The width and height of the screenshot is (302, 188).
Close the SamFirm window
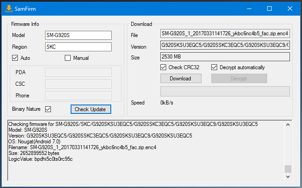(290, 8)
